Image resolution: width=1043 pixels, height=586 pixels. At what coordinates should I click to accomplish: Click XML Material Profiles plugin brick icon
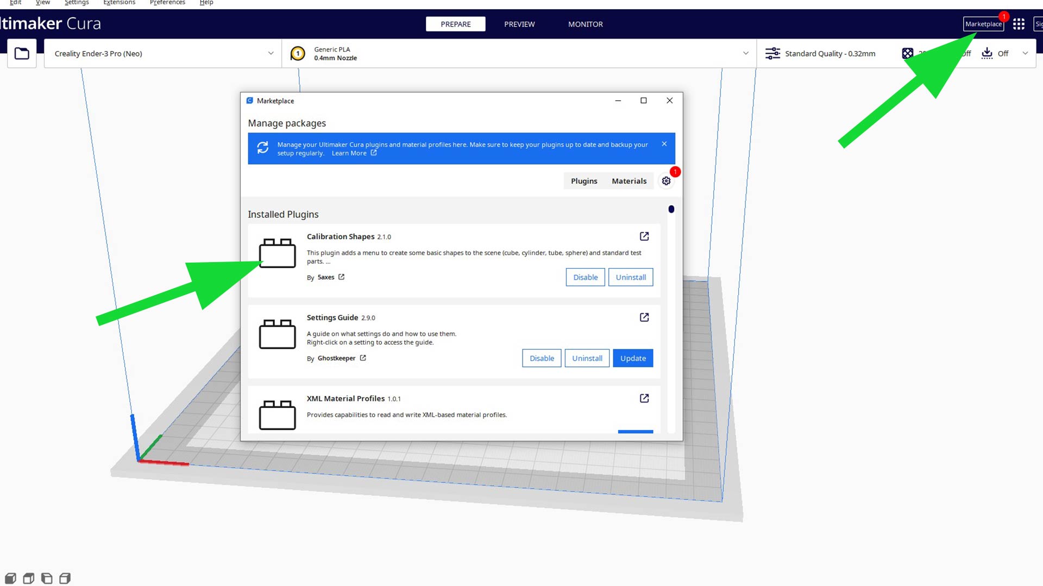277,415
